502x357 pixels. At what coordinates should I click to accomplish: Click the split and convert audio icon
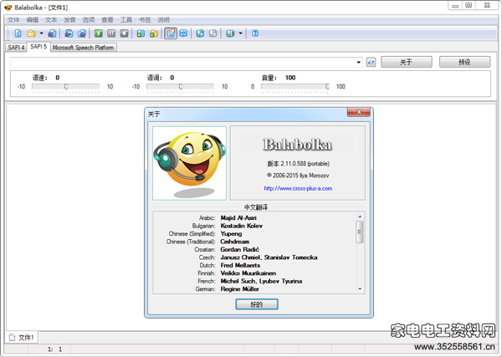(x=82, y=33)
